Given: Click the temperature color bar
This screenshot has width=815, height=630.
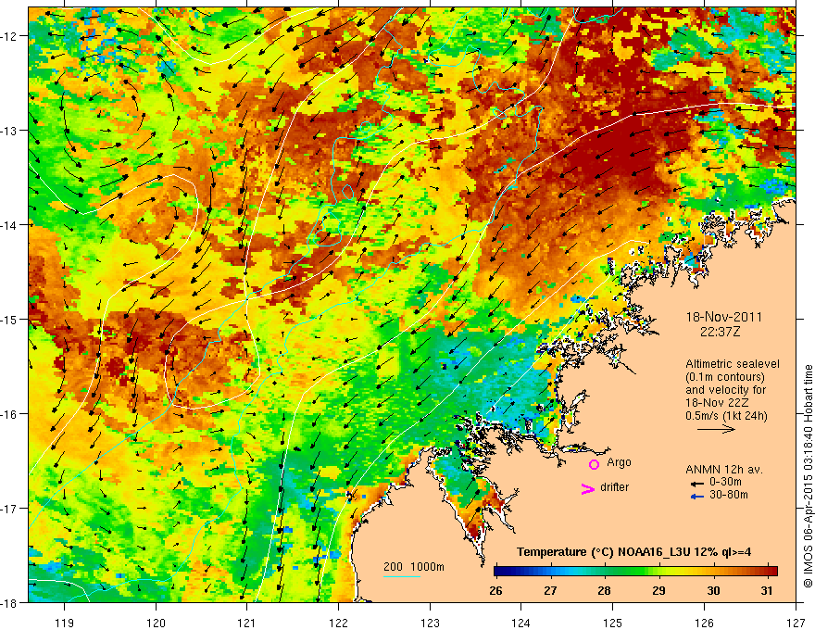Looking at the screenshot, I should [635, 571].
